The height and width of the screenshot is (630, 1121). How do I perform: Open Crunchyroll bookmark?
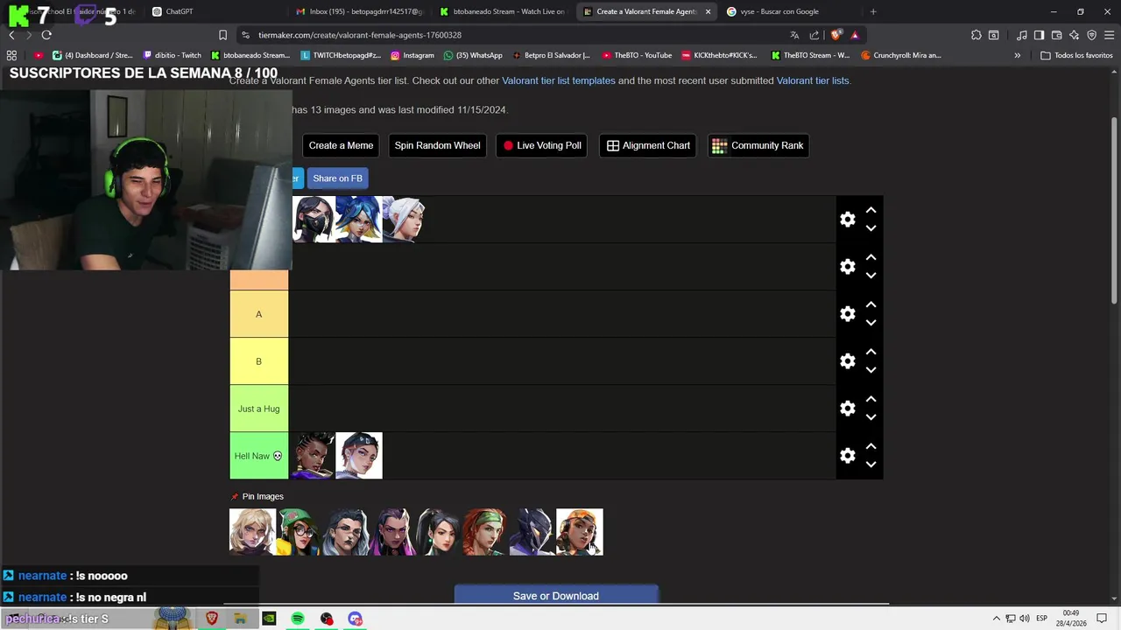pyautogui.click(x=901, y=55)
